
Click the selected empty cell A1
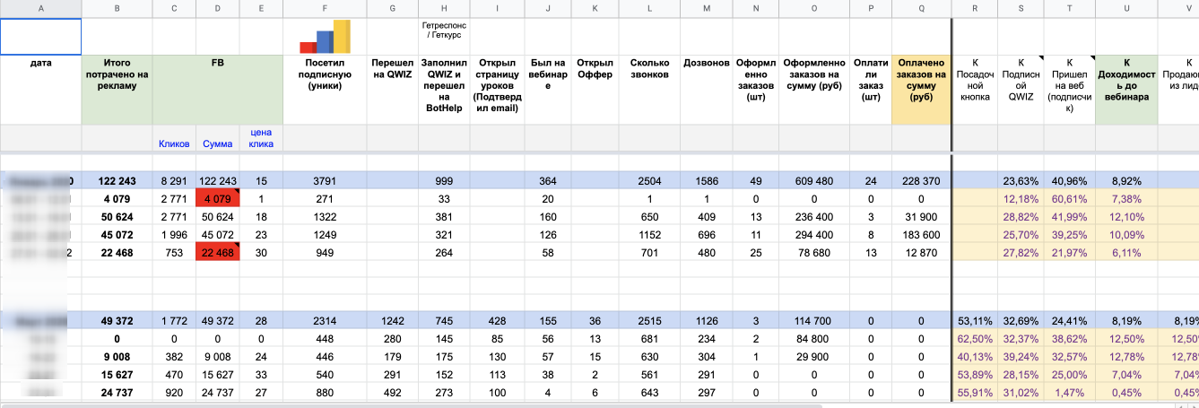point(40,37)
